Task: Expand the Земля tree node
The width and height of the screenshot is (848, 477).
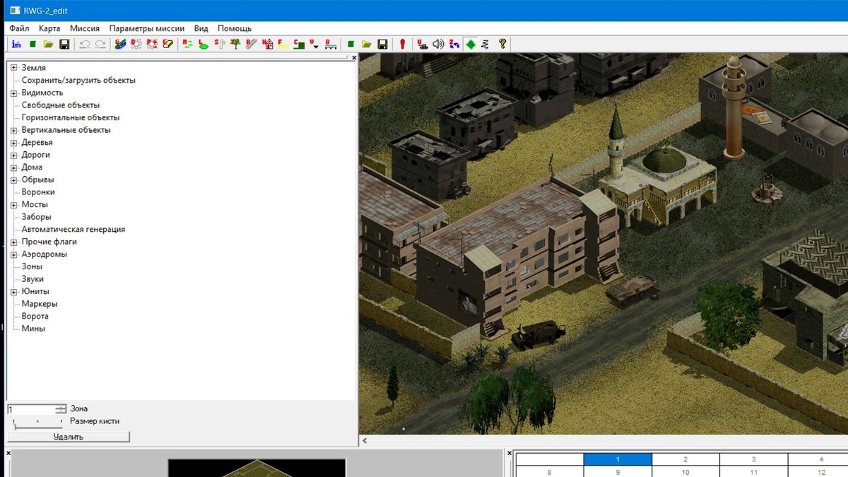Action: [13, 68]
